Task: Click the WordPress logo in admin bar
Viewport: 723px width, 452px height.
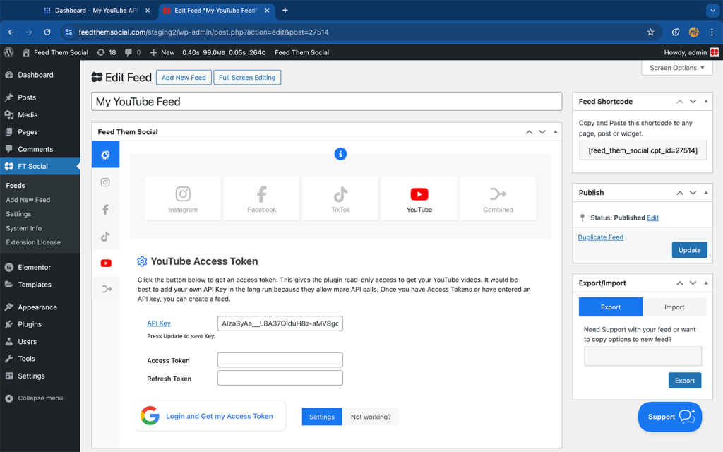Action: [8, 52]
